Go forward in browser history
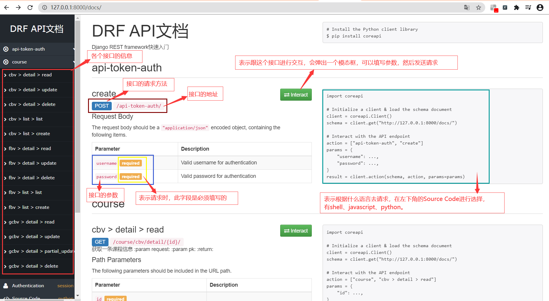The height and width of the screenshot is (301, 549). [18, 7]
